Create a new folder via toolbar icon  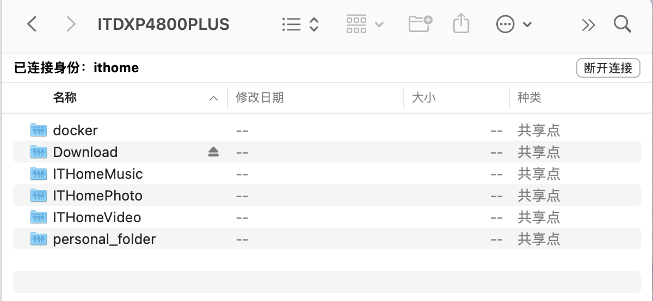(420, 24)
